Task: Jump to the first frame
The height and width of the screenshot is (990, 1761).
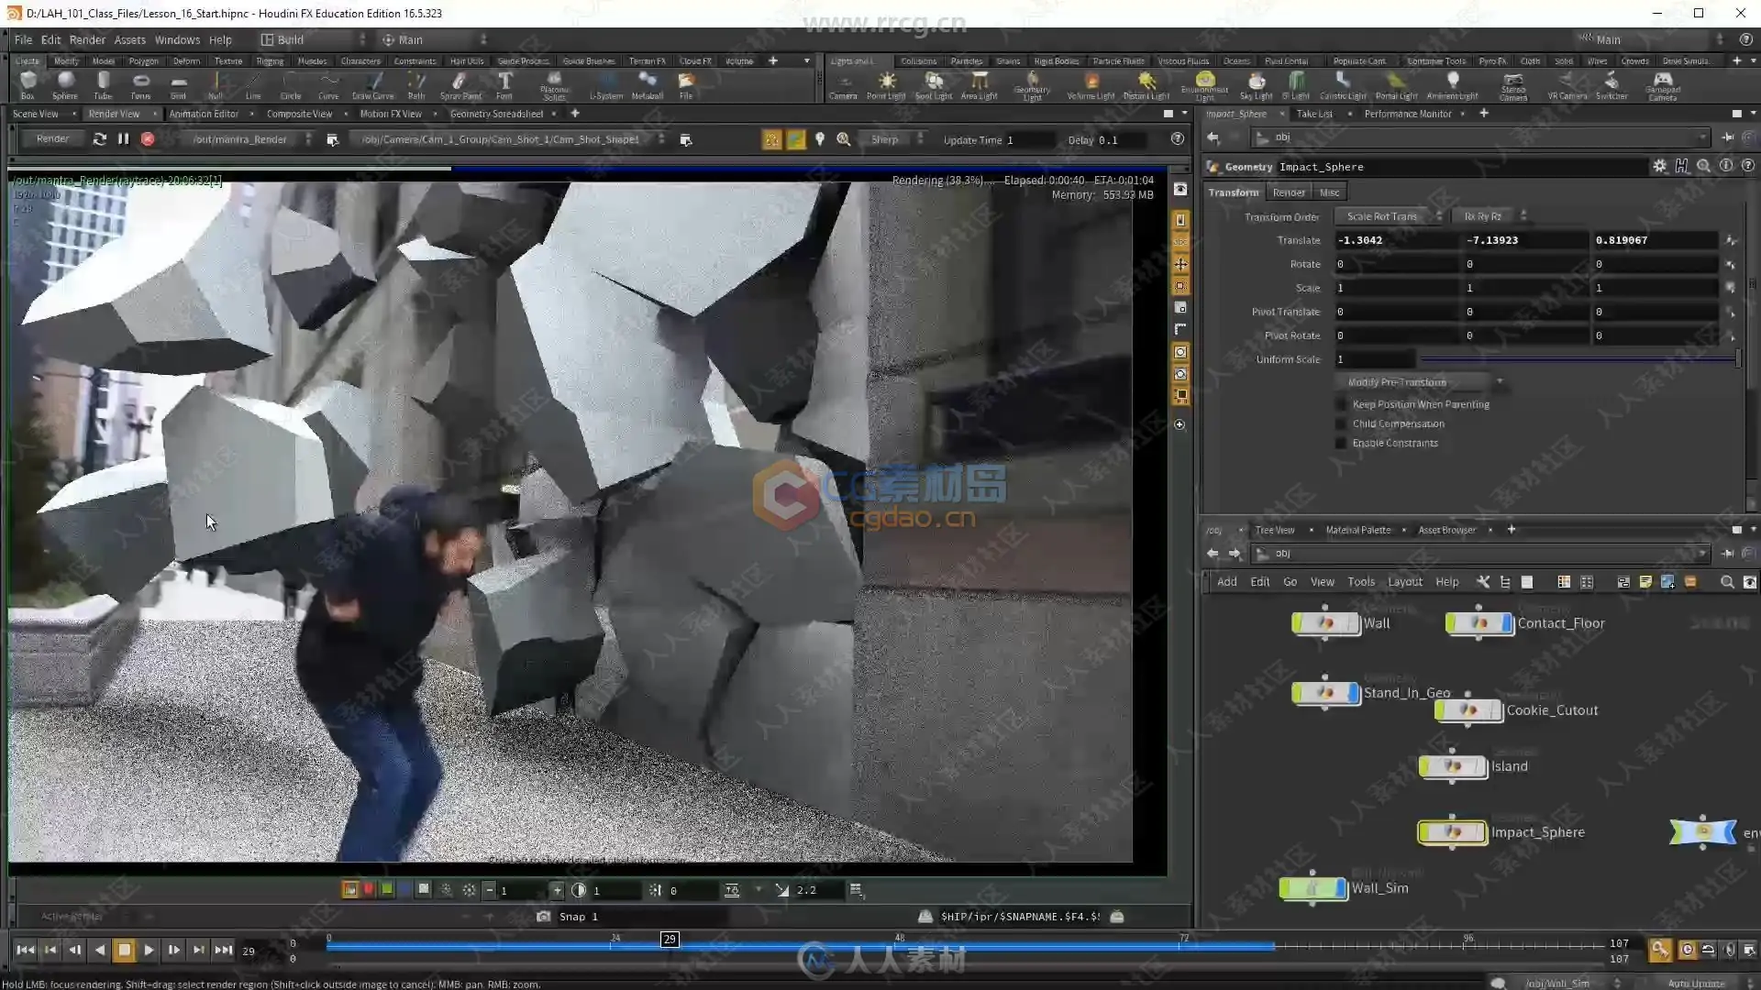Action: coord(25,950)
